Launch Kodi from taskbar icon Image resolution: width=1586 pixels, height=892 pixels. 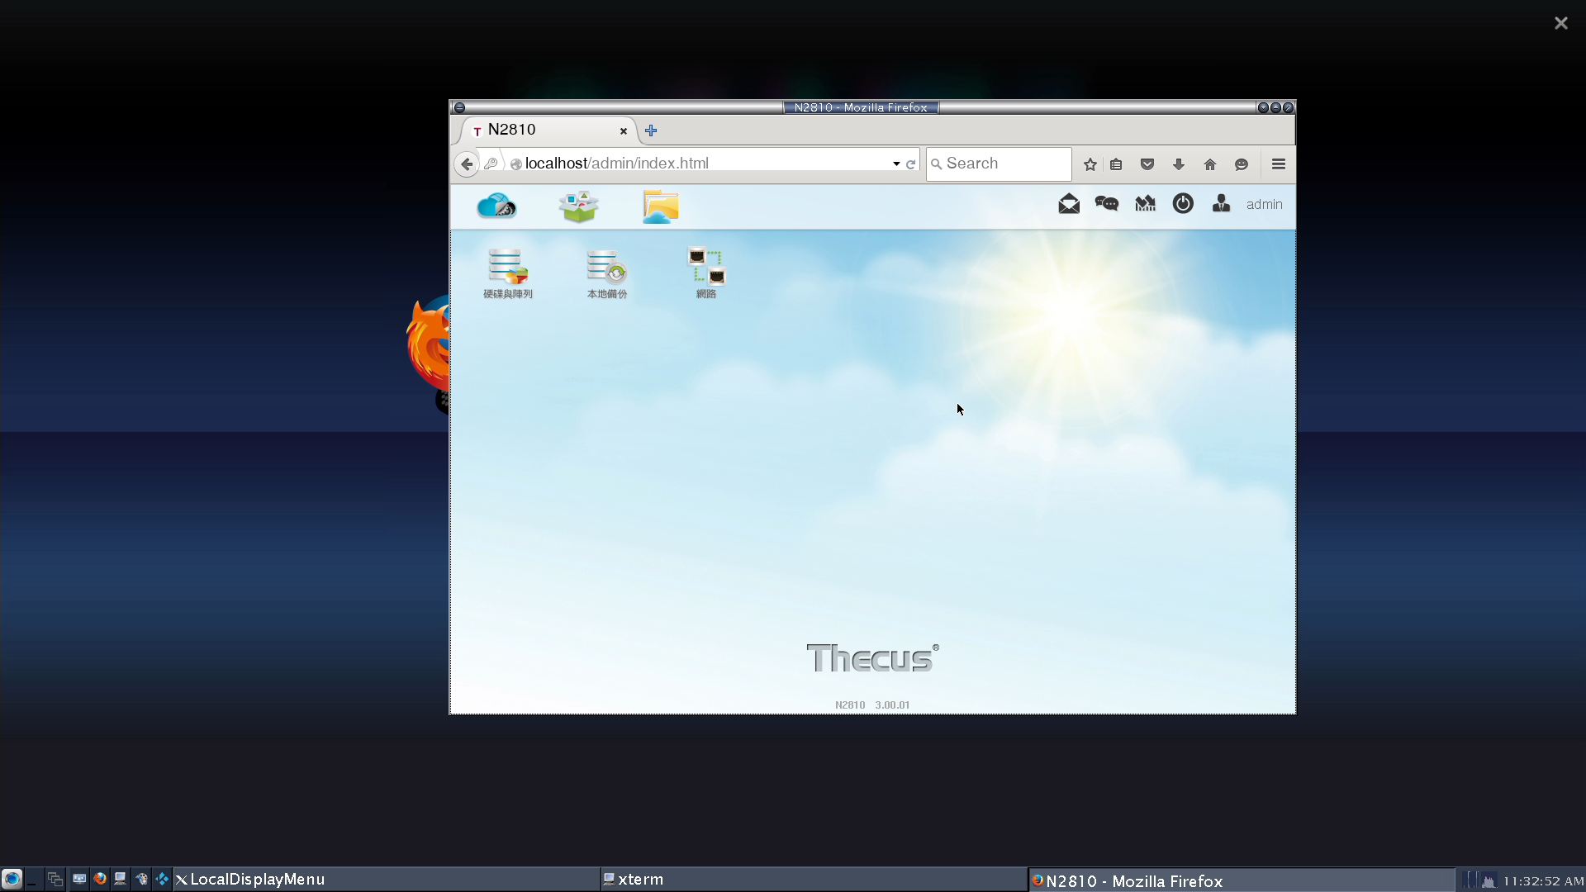tap(162, 879)
